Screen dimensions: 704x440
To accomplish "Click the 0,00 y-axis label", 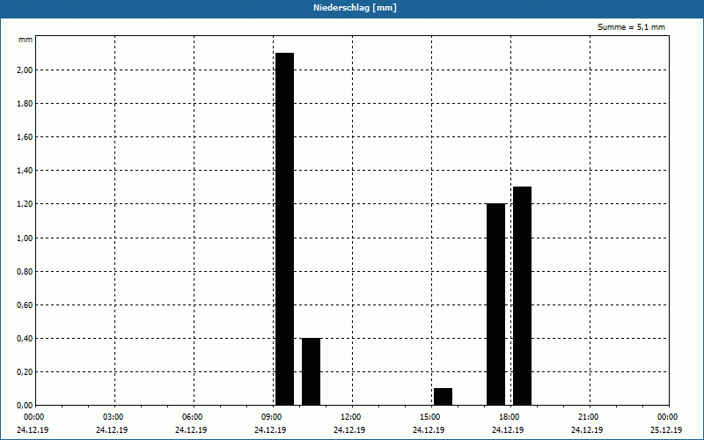I will point(25,406).
